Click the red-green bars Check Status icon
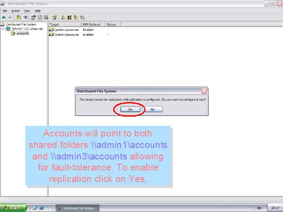Viewport: 283px width, 212px height. click(x=69, y=18)
